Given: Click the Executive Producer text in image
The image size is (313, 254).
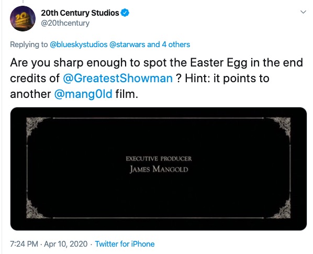Looking at the screenshot, I should 159,159.
